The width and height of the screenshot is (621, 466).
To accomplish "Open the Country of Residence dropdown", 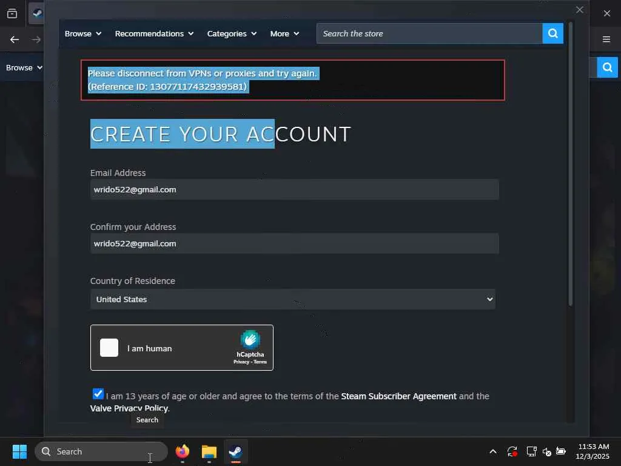I will [x=293, y=299].
